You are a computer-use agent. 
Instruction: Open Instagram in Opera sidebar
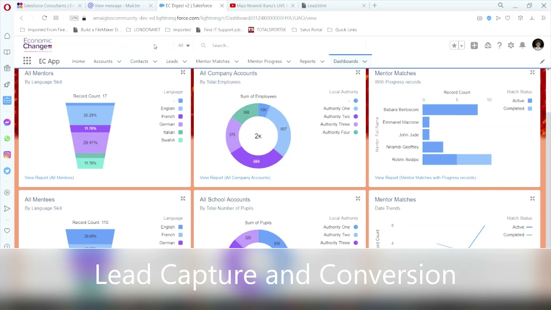7,155
